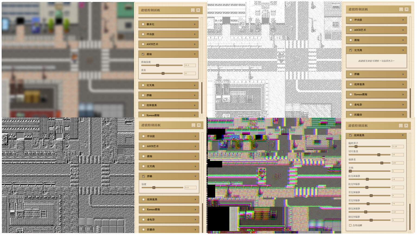
Task: Adjust the 红色Y偏移 slider
Action: (x=369, y=187)
